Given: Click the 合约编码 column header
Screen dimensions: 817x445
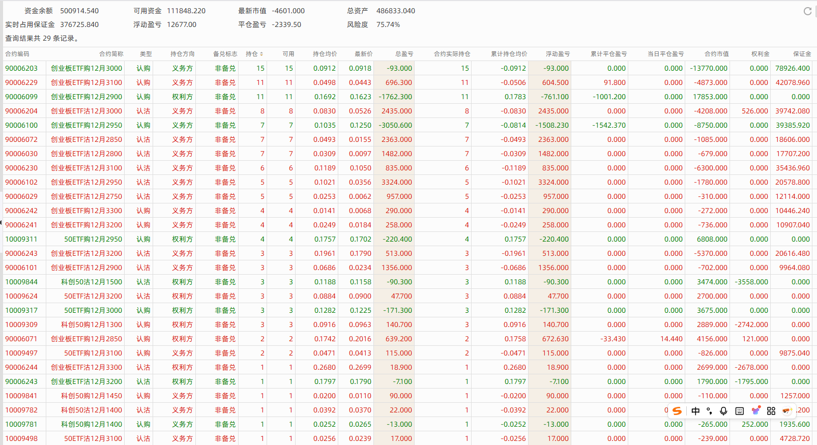Looking at the screenshot, I should tap(17, 54).
